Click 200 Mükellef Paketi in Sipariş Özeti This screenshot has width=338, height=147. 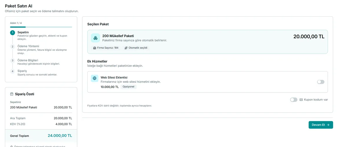coord(24,107)
